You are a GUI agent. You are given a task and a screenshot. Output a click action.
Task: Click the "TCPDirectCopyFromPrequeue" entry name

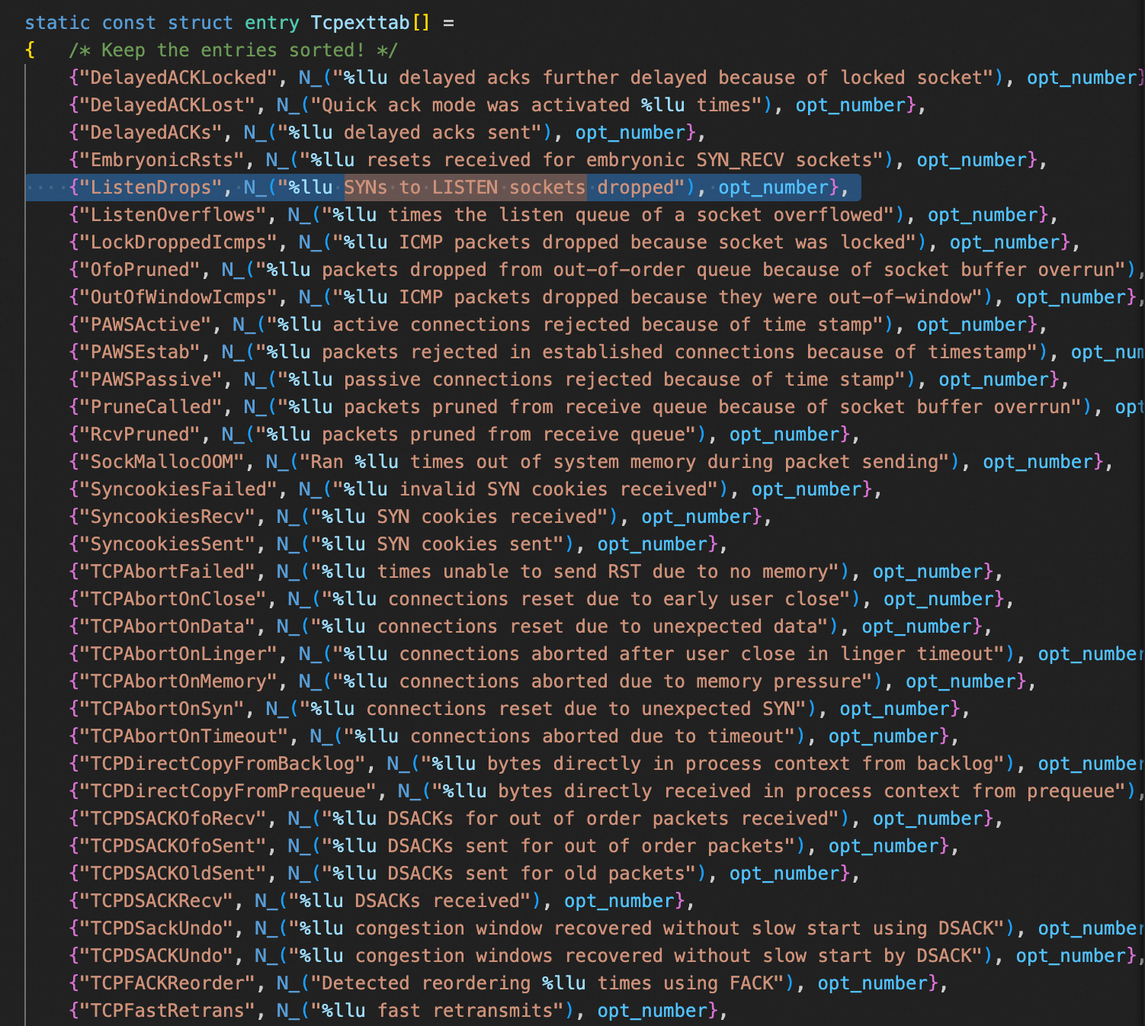click(227, 791)
